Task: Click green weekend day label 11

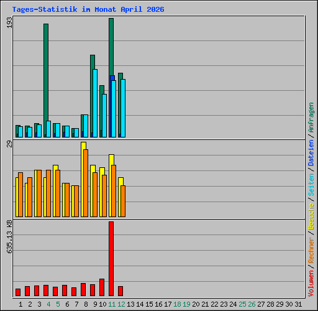Action: pos(112,304)
